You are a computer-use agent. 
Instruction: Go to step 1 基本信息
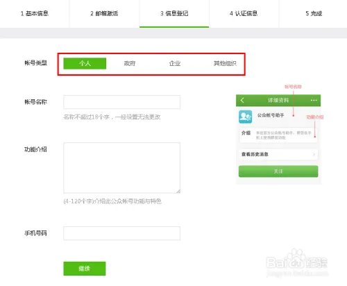35,13
